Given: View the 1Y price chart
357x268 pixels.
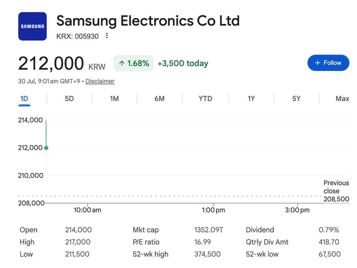Looking at the screenshot, I should [251, 99].
